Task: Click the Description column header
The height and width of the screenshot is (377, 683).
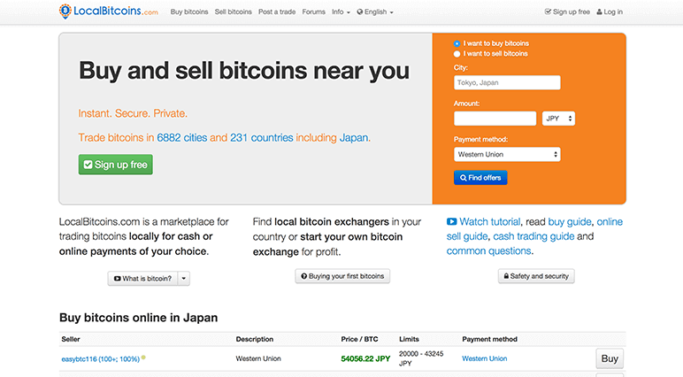Action: point(255,339)
